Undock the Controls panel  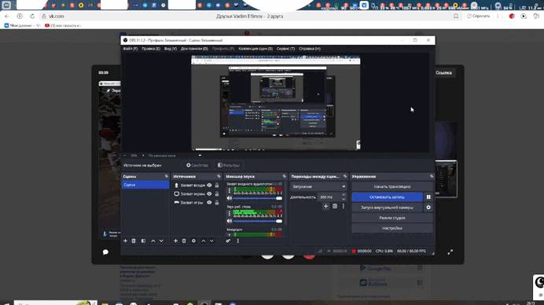point(432,176)
